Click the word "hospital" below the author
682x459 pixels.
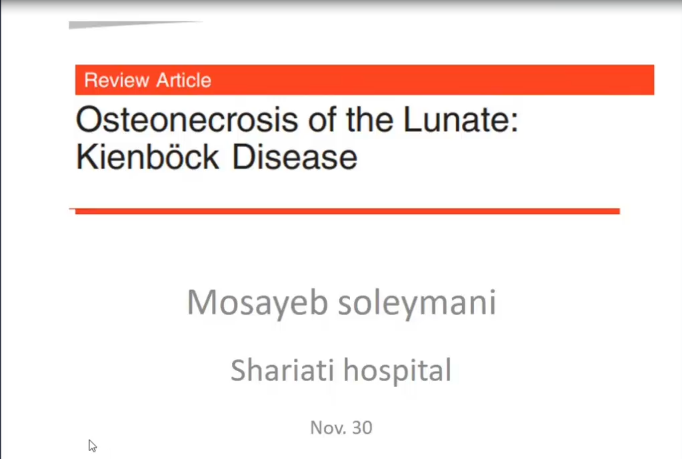[397, 371]
